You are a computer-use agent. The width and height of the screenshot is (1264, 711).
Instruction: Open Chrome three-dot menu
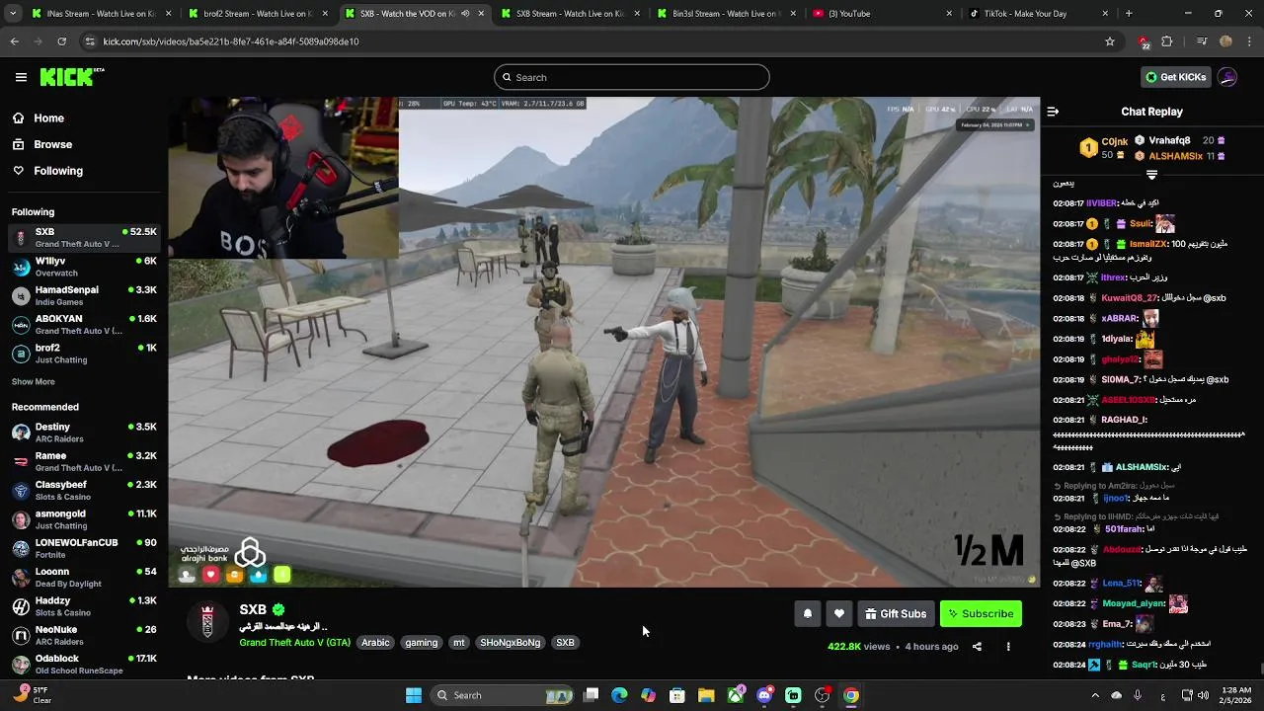click(x=1250, y=41)
